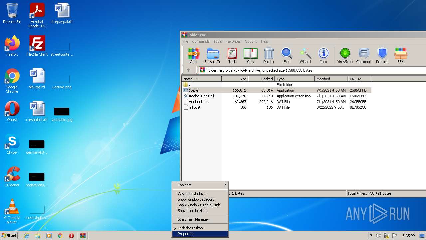Viewport: 426px width, 240px height.
Task: Click the Add tool in WinRAR
Action: tap(193, 55)
